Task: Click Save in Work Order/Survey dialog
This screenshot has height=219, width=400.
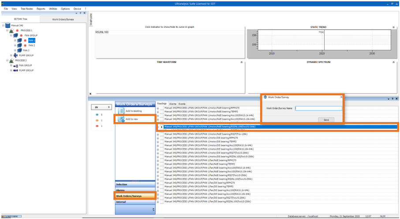Action: (x=326, y=119)
